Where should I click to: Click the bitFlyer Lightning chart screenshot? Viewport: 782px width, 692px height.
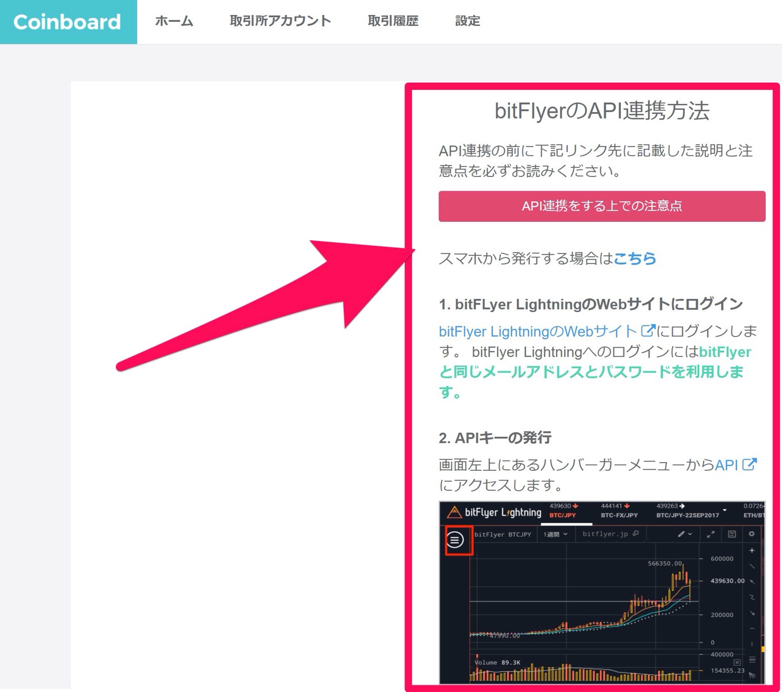pos(602,593)
